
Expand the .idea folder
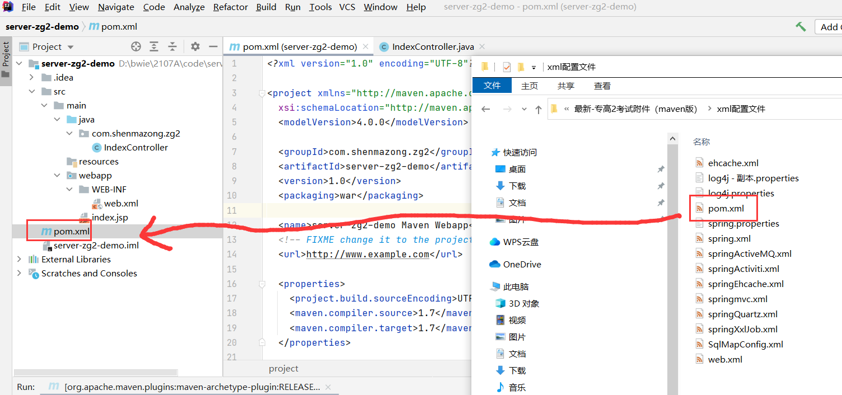point(31,78)
